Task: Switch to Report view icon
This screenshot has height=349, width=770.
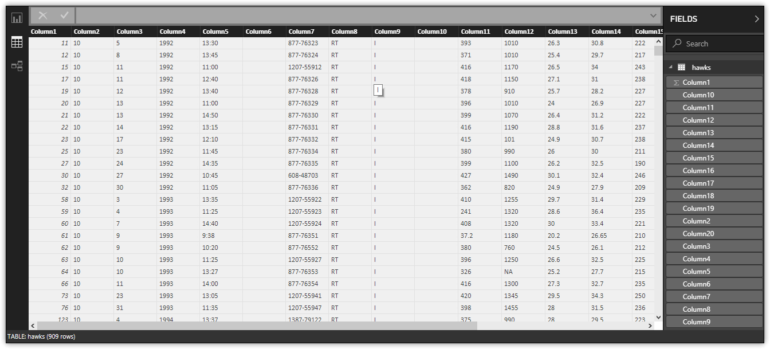Action: tap(17, 18)
